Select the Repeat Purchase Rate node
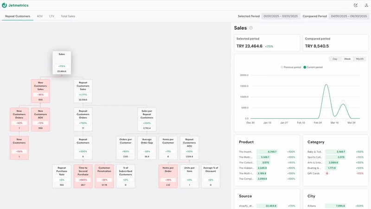Screen dimensions: 371x209 click(62, 176)
